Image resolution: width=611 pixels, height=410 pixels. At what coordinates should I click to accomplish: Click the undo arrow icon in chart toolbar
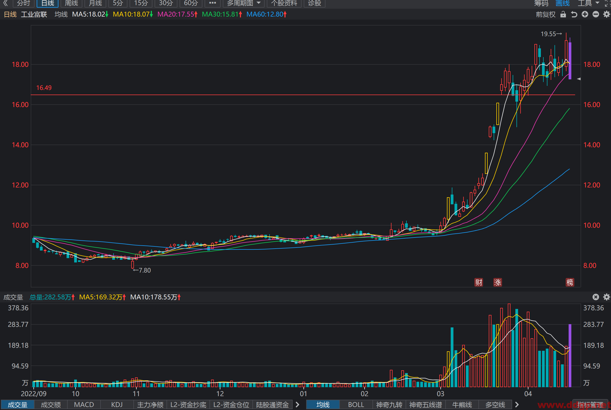click(574, 14)
